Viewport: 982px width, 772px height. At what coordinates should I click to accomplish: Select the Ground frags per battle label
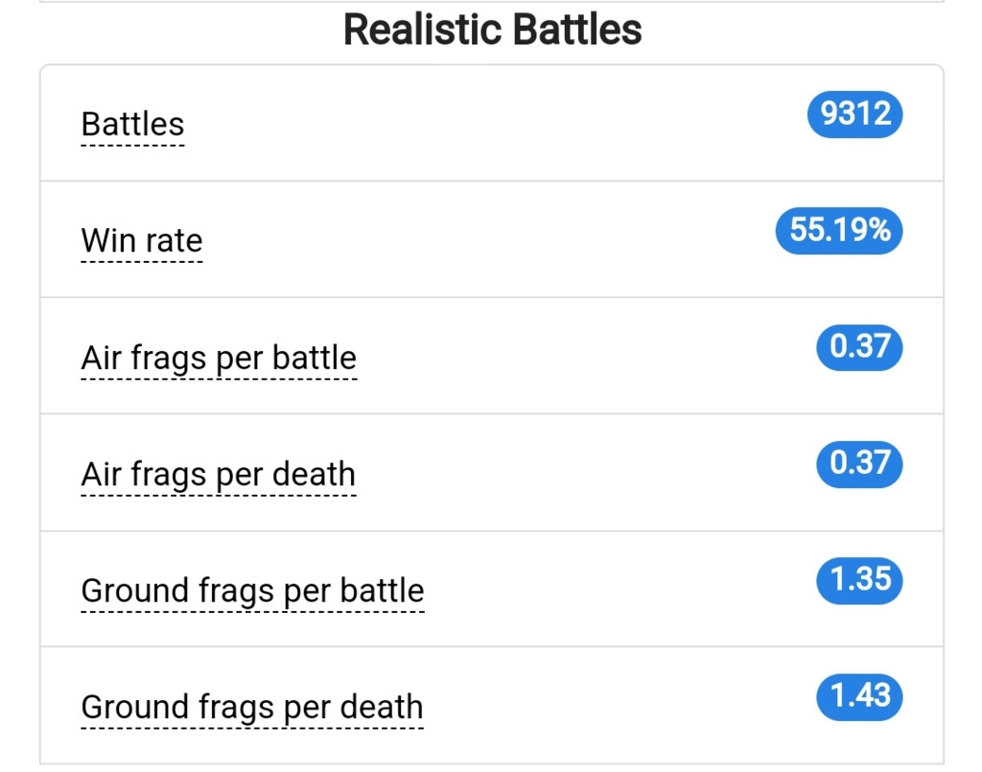click(252, 591)
